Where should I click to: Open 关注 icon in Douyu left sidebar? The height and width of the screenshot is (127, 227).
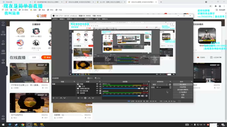coord(3,24)
